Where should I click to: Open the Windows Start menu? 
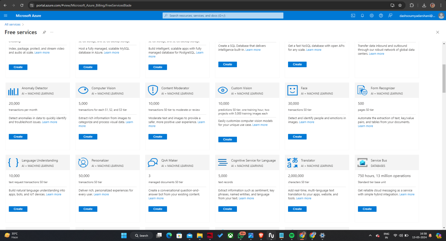tap(124, 235)
